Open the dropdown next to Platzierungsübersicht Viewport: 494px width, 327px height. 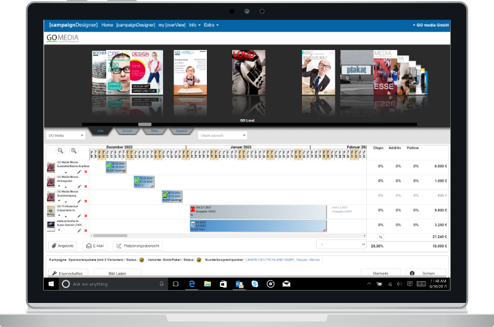point(341,244)
